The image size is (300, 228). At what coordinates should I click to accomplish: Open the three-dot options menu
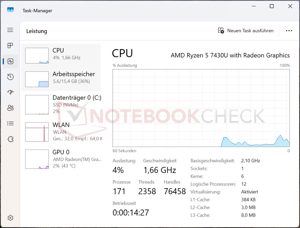click(289, 31)
